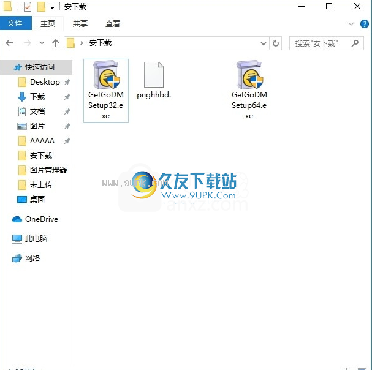Click the pin icon next to AAAAA
The height and width of the screenshot is (370, 372).
[67, 141]
